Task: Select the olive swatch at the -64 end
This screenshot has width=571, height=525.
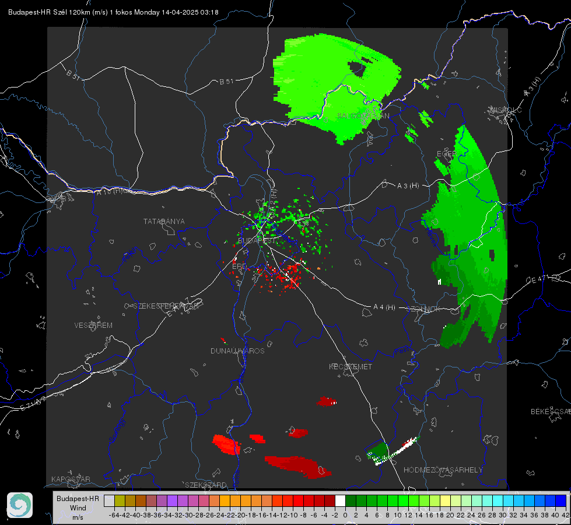Action: click(120, 501)
